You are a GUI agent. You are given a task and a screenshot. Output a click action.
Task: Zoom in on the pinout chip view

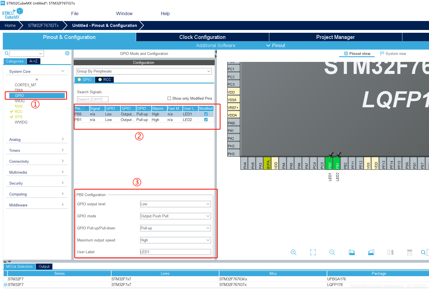point(293,252)
